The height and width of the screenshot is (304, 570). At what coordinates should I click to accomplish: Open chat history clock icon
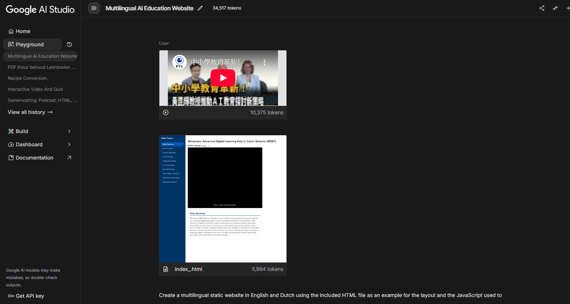point(69,44)
